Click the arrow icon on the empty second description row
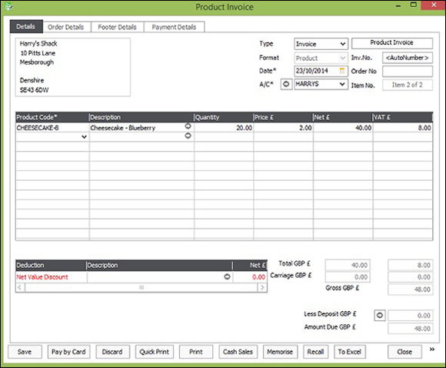The image size is (446, 368). click(188, 135)
